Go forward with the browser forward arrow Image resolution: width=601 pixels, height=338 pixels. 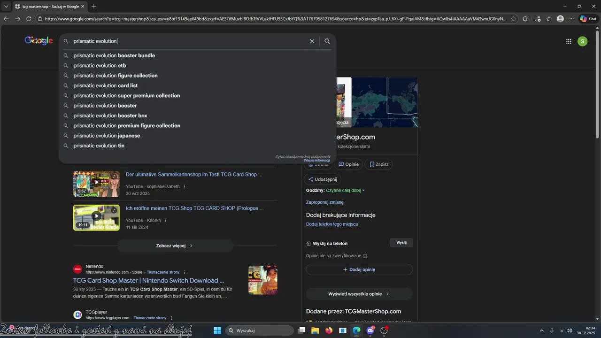(17, 19)
